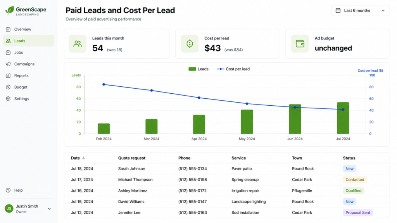397x223 pixels.
Task: Click the Pflugerville town cell
Action: 302,190
